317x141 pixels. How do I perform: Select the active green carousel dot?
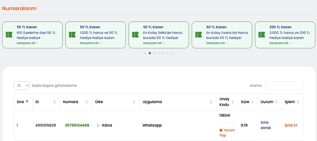pyautogui.click(x=150, y=53)
